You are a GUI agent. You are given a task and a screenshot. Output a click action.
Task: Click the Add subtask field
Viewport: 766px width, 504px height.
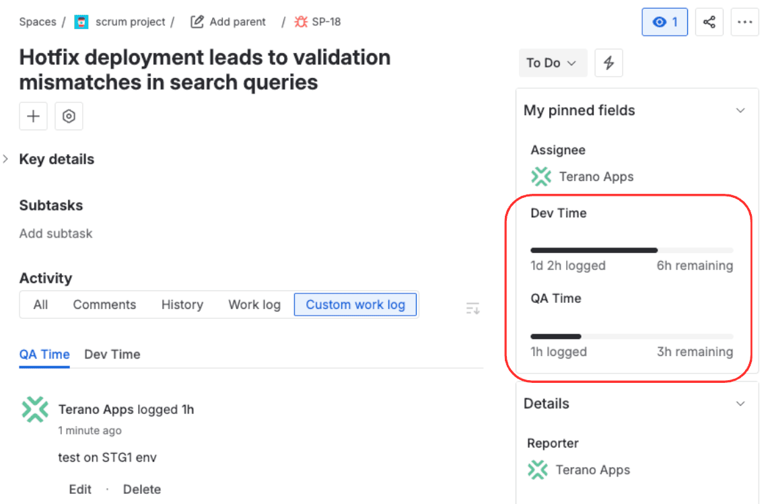point(56,233)
